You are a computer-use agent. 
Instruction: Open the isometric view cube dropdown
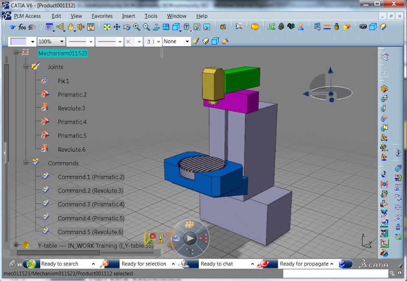pos(181,31)
